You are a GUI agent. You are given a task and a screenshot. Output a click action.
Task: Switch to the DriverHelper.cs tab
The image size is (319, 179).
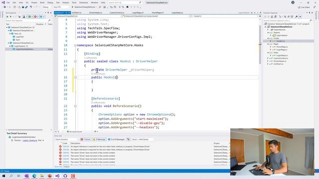[95, 12]
